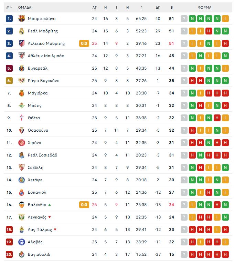This screenshot has height=263, width=234.
Task: Click the Getafe blue crest icon
Action: point(22,180)
